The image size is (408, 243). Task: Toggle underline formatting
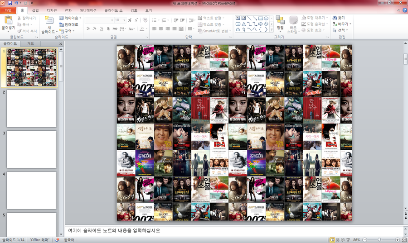click(x=101, y=29)
